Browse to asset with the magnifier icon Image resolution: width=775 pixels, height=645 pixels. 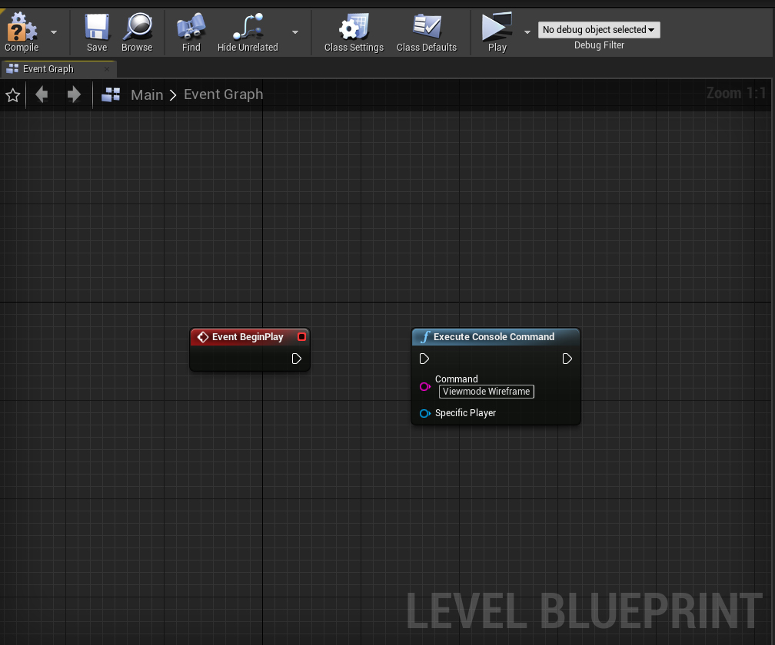click(137, 32)
